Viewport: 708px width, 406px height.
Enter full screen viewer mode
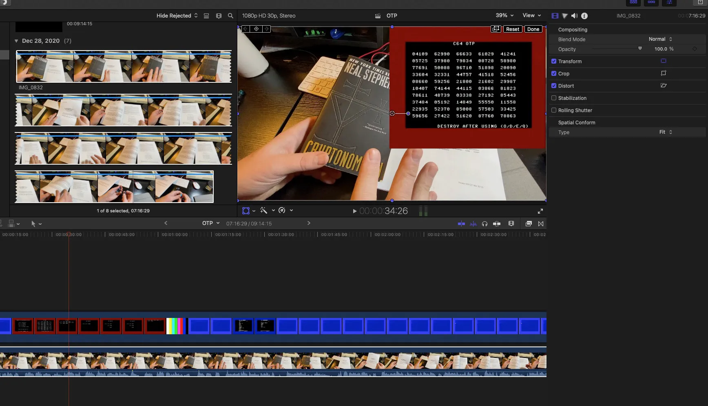pos(540,211)
